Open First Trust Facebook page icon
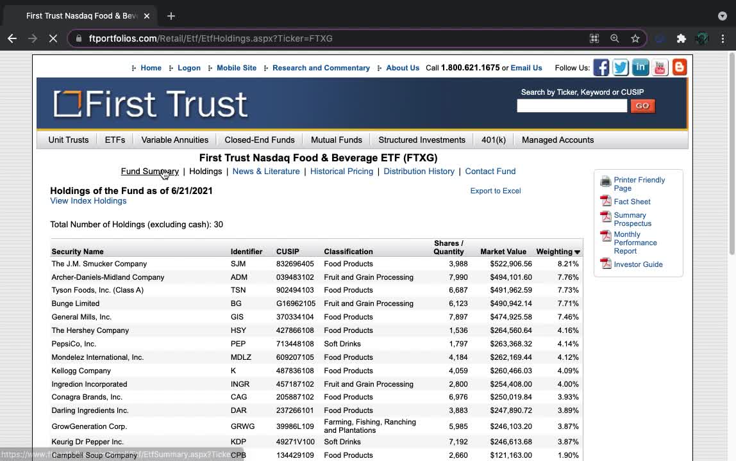The width and height of the screenshot is (736, 461). (601, 67)
